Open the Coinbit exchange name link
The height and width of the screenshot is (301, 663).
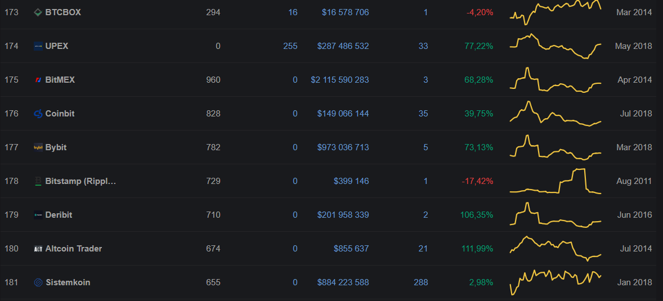coord(60,114)
